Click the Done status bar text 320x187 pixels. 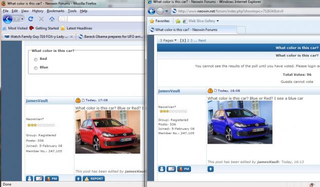(x=7, y=184)
